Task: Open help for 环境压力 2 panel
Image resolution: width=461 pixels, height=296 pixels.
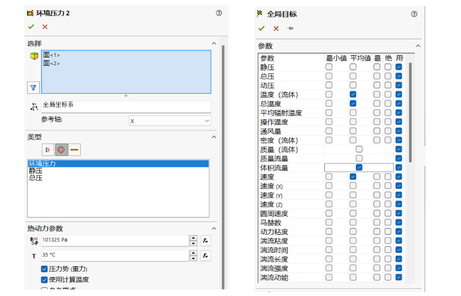Action: click(x=219, y=13)
